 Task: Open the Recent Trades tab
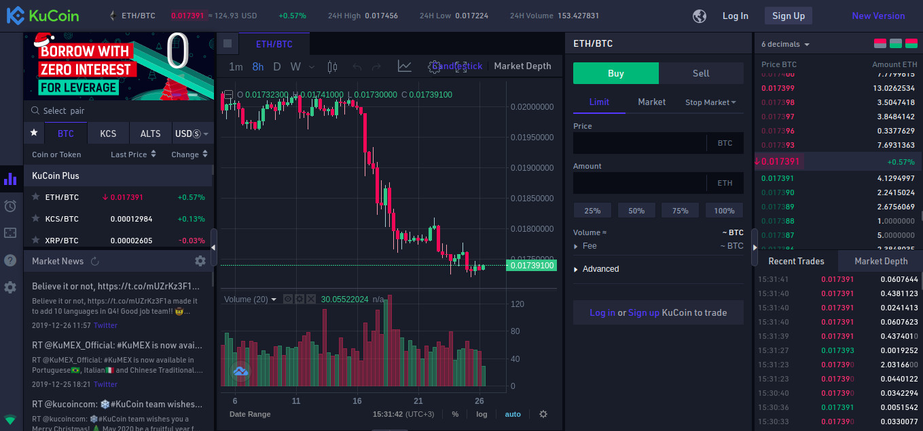click(796, 261)
